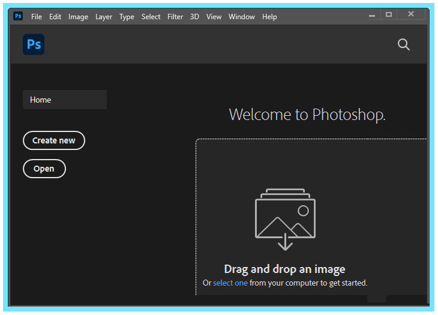Click the Open button
Image resolution: width=438 pixels, height=315 pixels.
point(44,169)
